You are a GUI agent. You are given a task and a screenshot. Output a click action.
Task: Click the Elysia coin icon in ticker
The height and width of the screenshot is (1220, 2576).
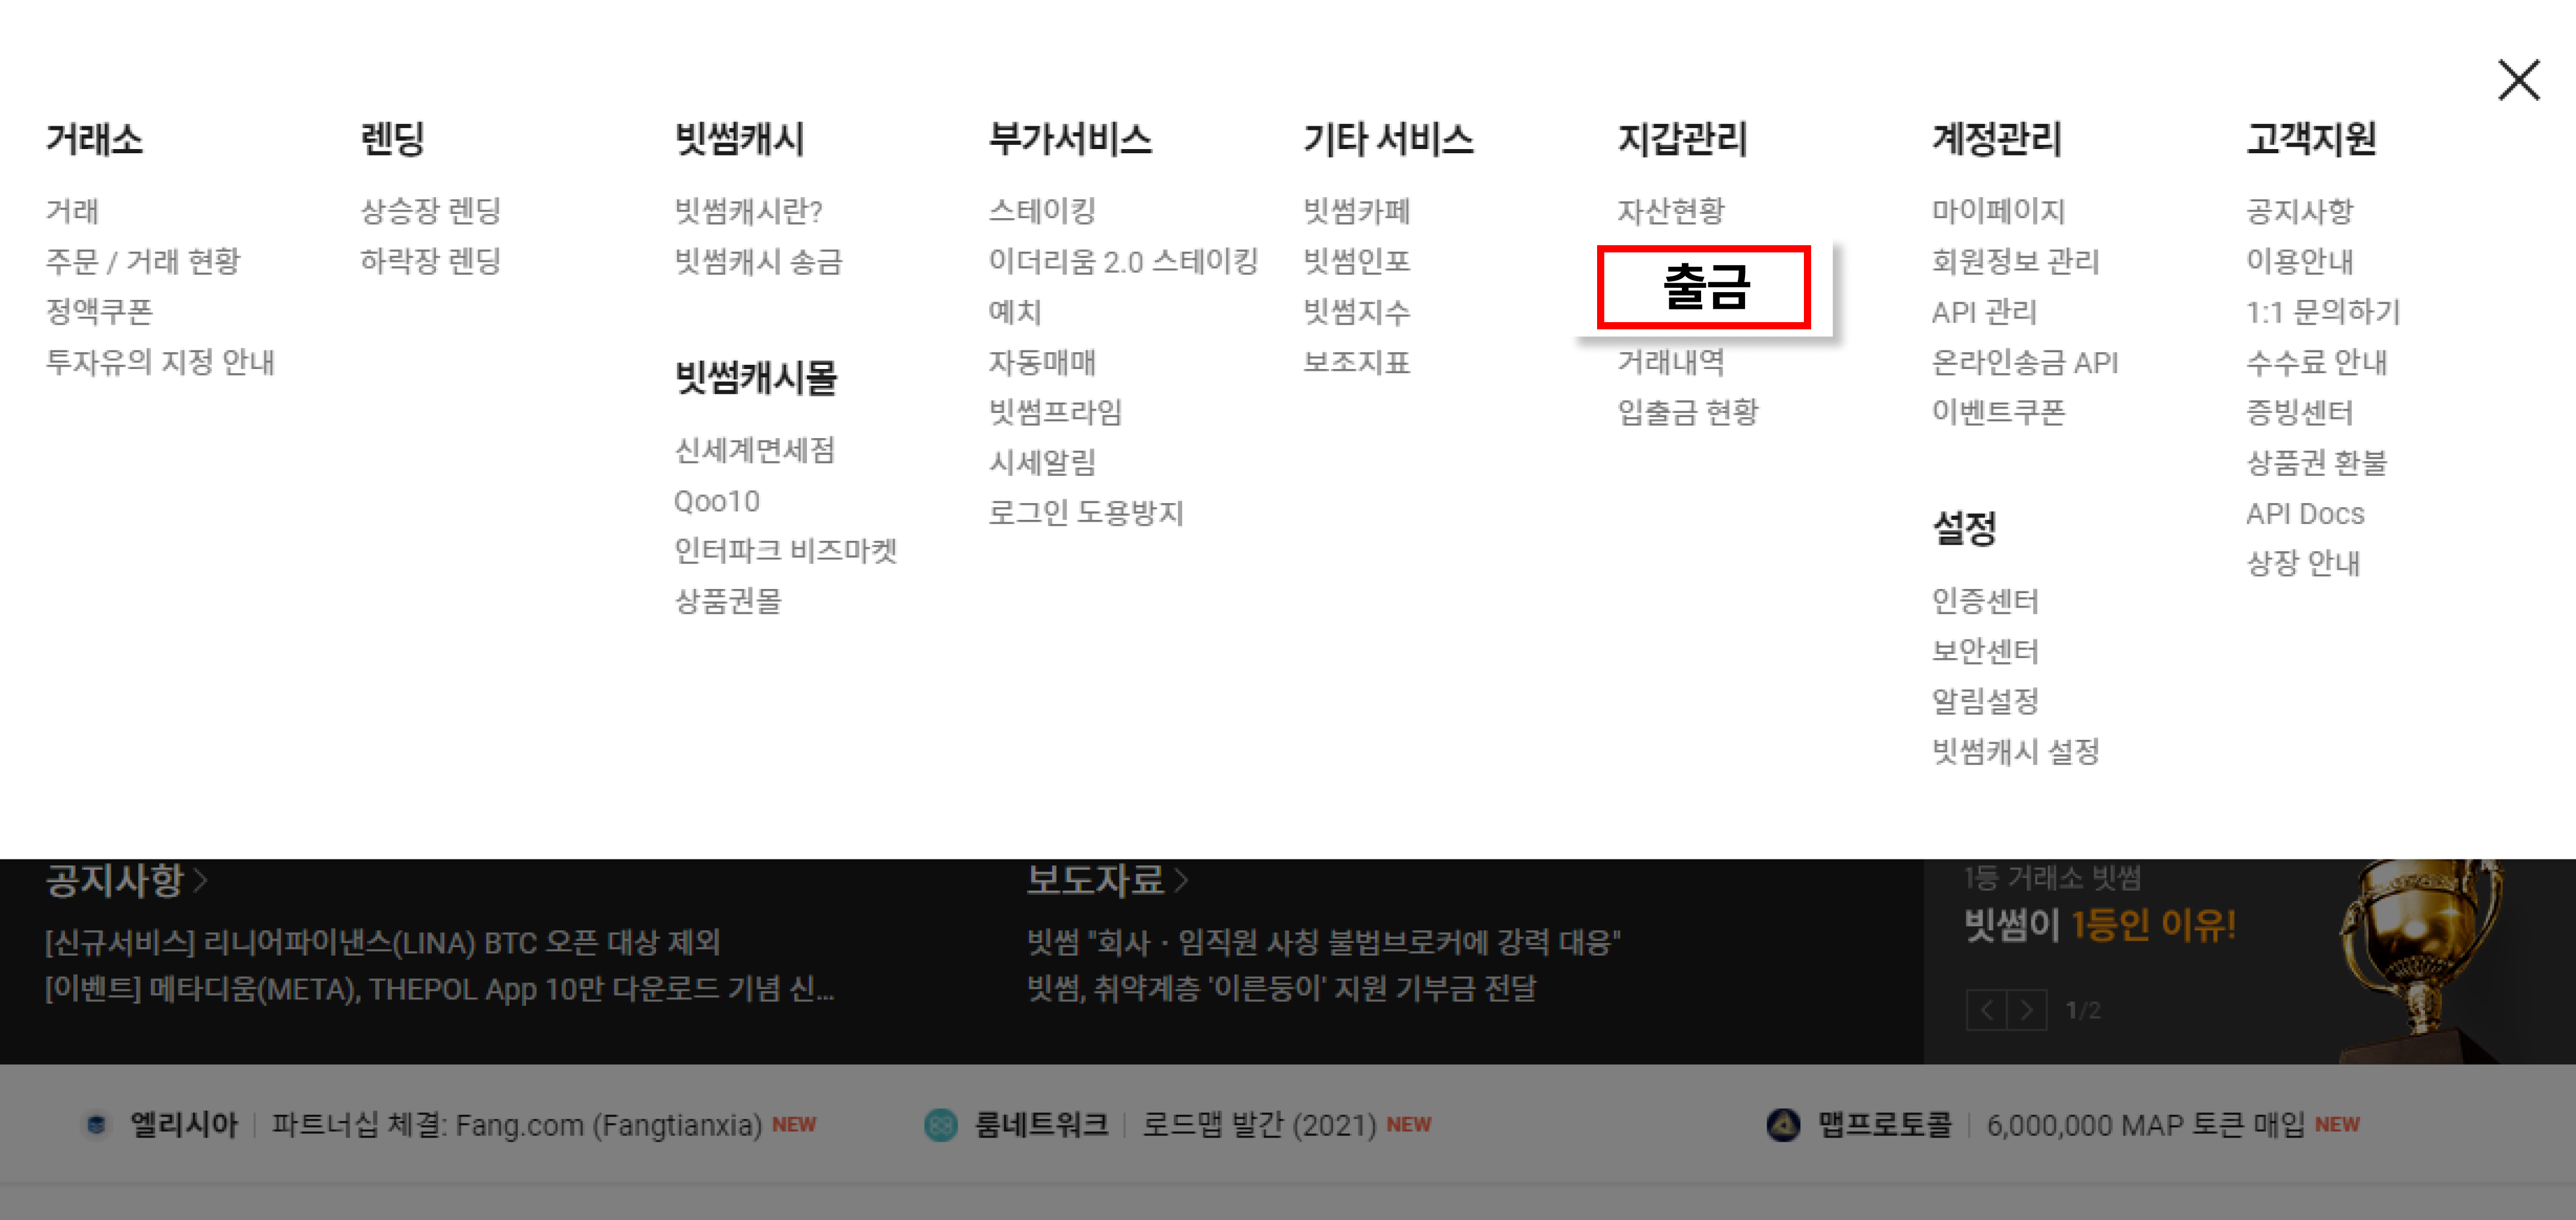coord(96,1124)
